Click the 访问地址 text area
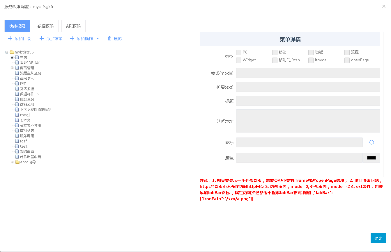This screenshot has height=252, width=391. (x=308, y=121)
